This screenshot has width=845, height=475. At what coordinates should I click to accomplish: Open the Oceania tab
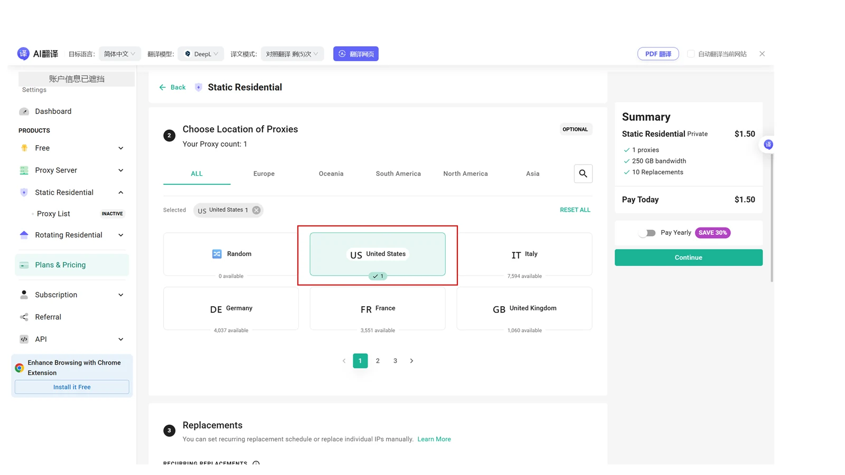(x=331, y=174)
